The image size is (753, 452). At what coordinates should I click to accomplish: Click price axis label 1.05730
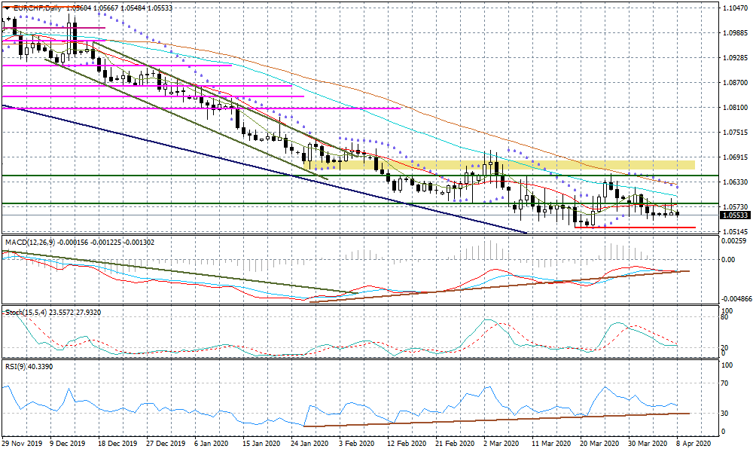click(x=735, y=206)
